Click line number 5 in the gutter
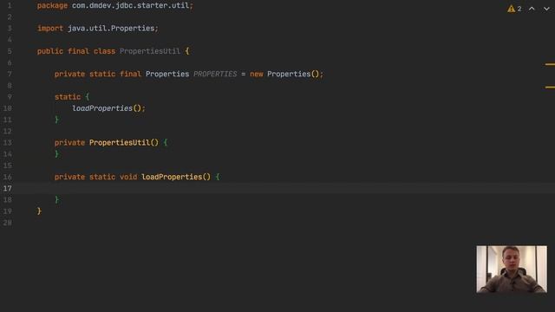Viewport: 555px width, 312px height. pos(10,51)
